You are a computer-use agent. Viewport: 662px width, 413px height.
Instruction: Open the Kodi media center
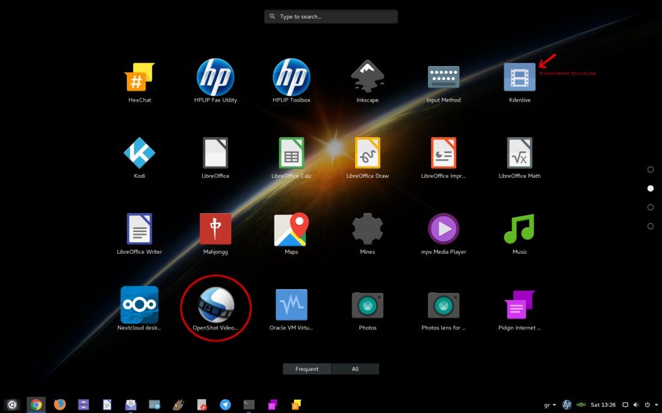[x=140, y=153]
